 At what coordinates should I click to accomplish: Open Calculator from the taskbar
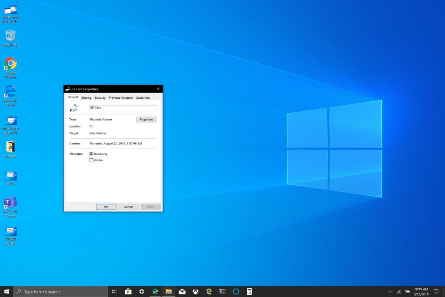click(x=249, y=291)
